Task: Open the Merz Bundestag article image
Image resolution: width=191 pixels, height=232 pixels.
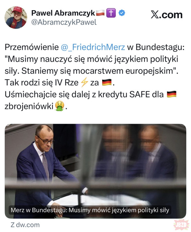Action: [95, 171]
